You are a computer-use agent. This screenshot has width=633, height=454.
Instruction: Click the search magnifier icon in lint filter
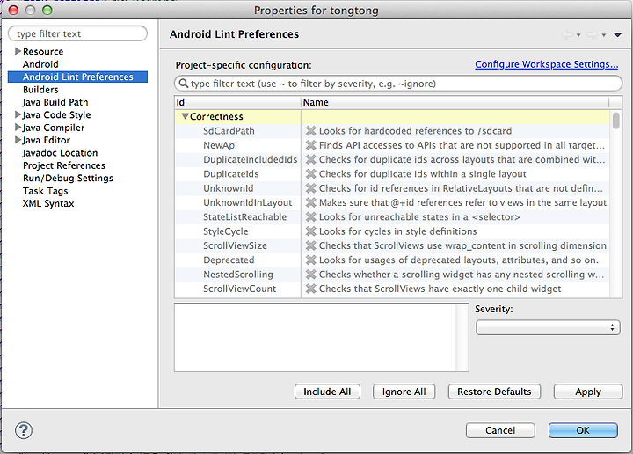point(183,84)
